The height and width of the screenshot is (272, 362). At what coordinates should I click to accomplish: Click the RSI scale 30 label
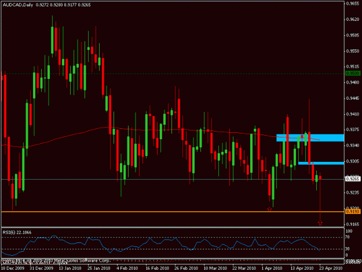[348, 249]
